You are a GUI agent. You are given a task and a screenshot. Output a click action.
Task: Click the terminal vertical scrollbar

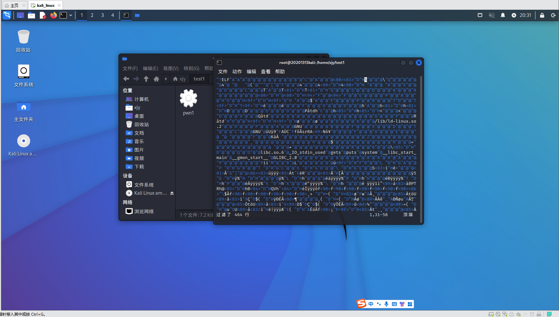tap(421, 150)
